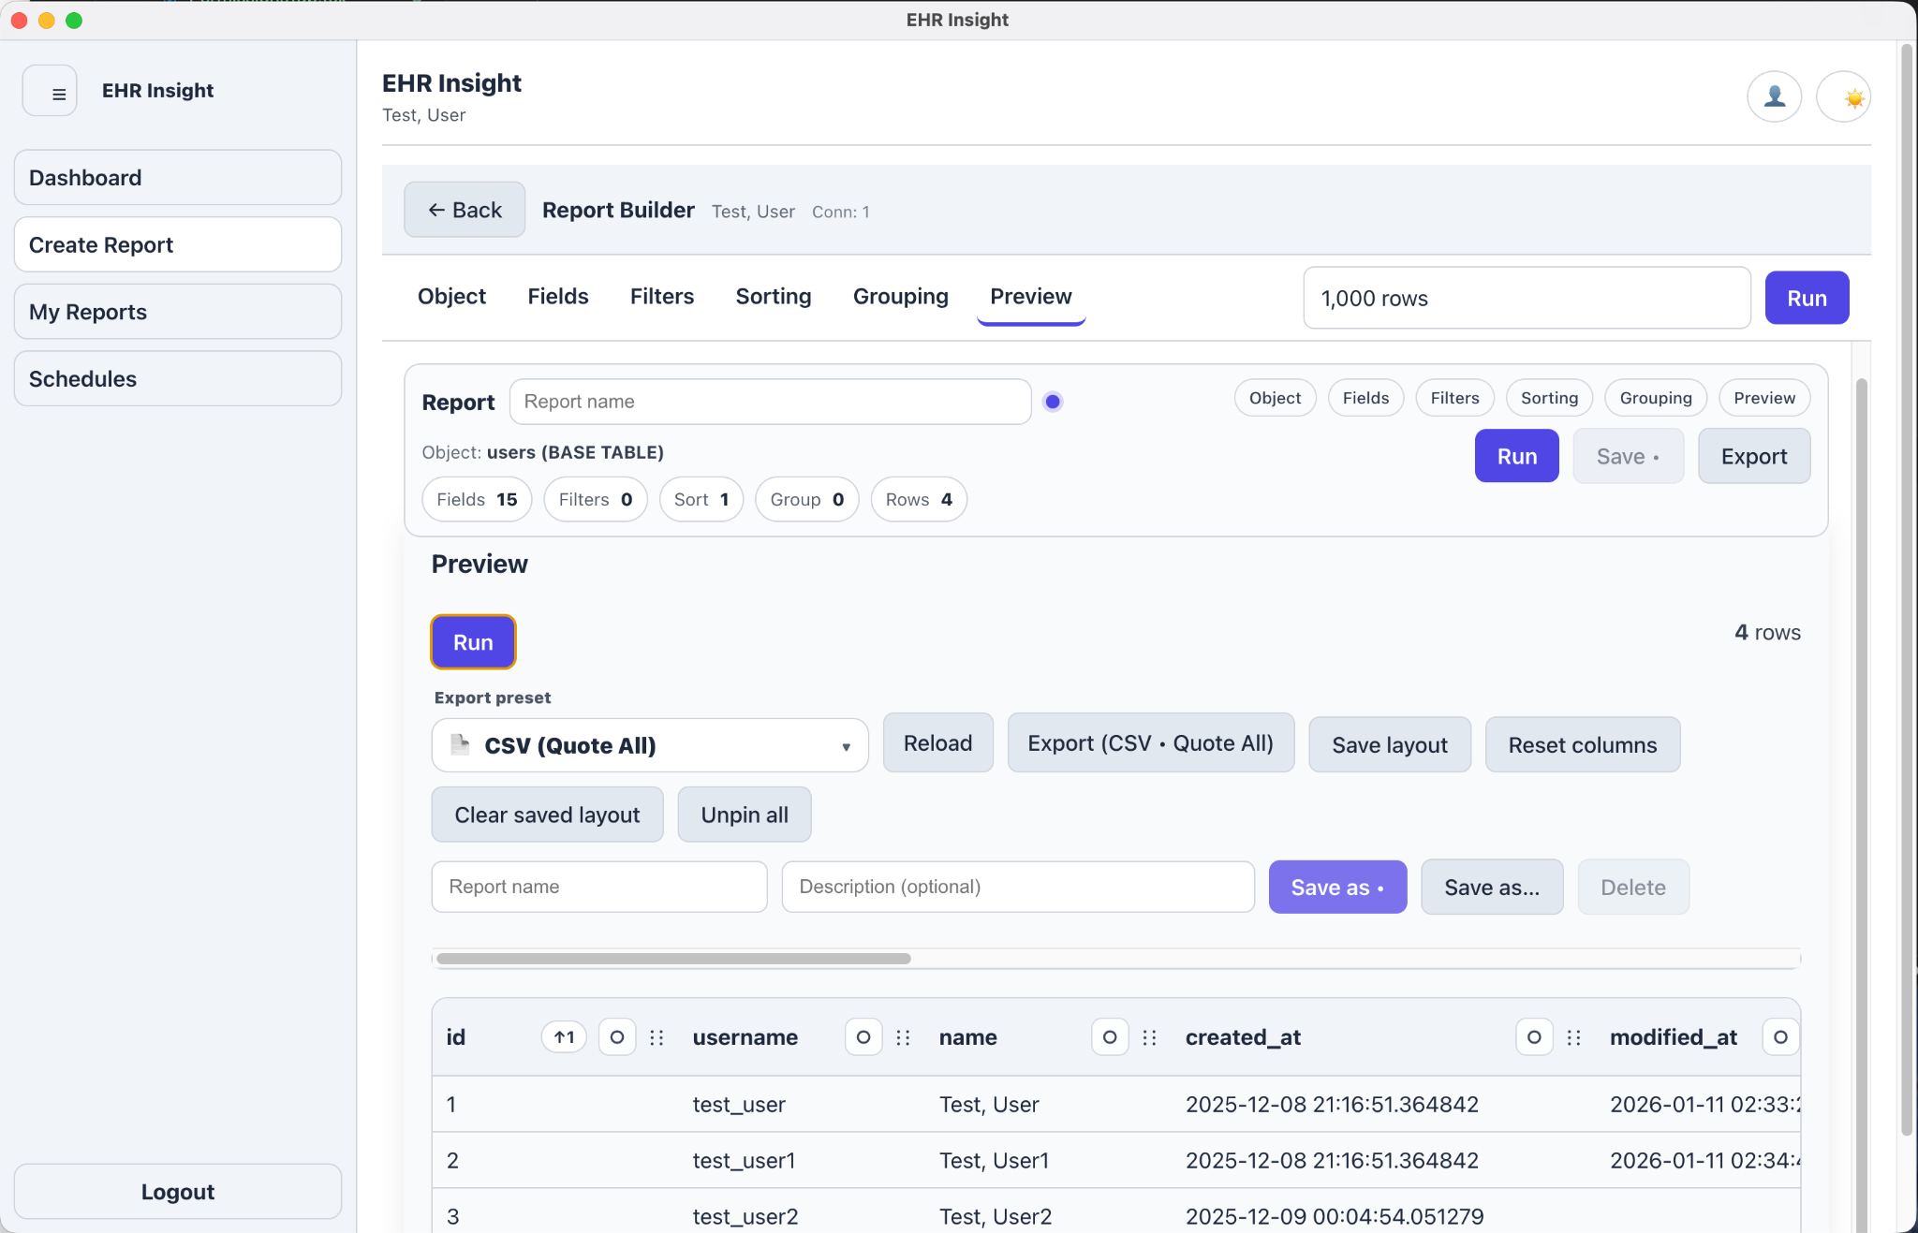Click drag handle icon of username column

click(903, 1037)
